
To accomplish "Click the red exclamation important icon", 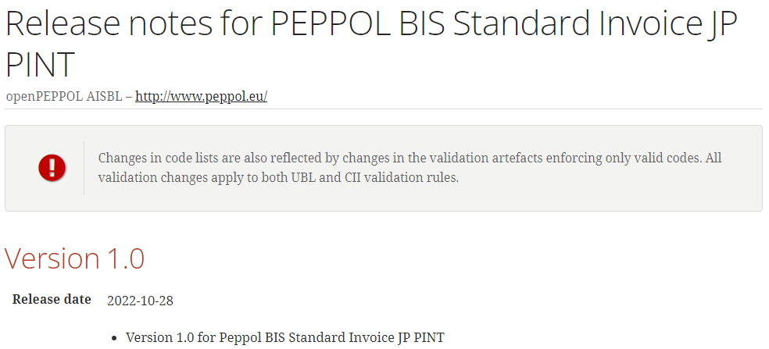I will (52, 168).
